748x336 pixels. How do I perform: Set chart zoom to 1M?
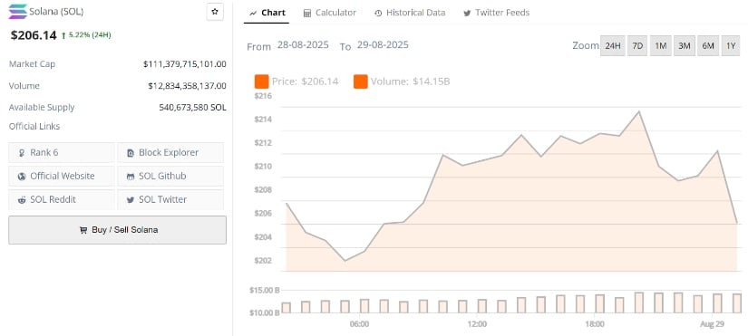pos(661,46)
